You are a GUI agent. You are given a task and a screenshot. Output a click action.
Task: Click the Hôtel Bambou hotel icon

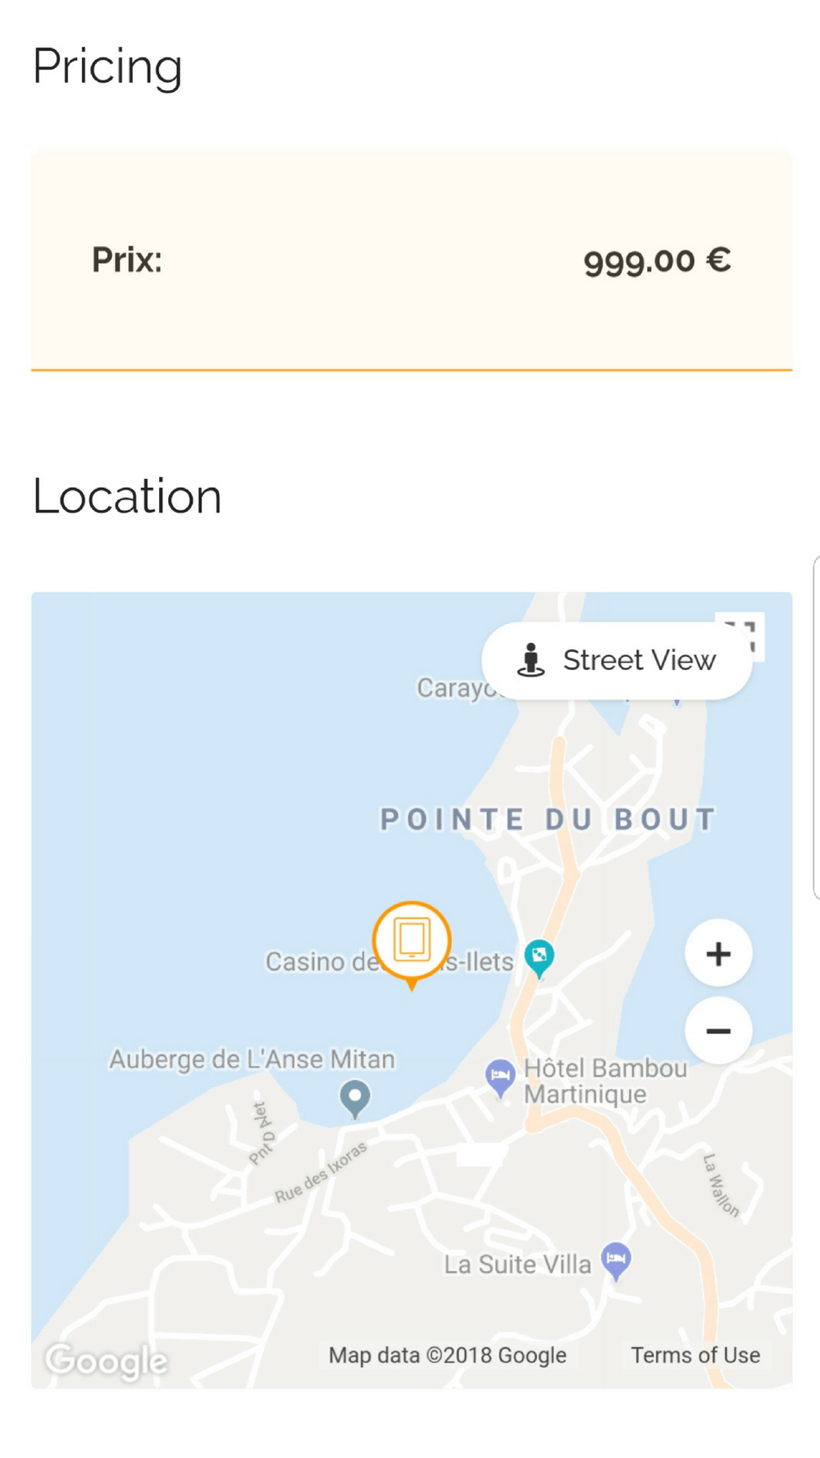tap(499, 1076)
